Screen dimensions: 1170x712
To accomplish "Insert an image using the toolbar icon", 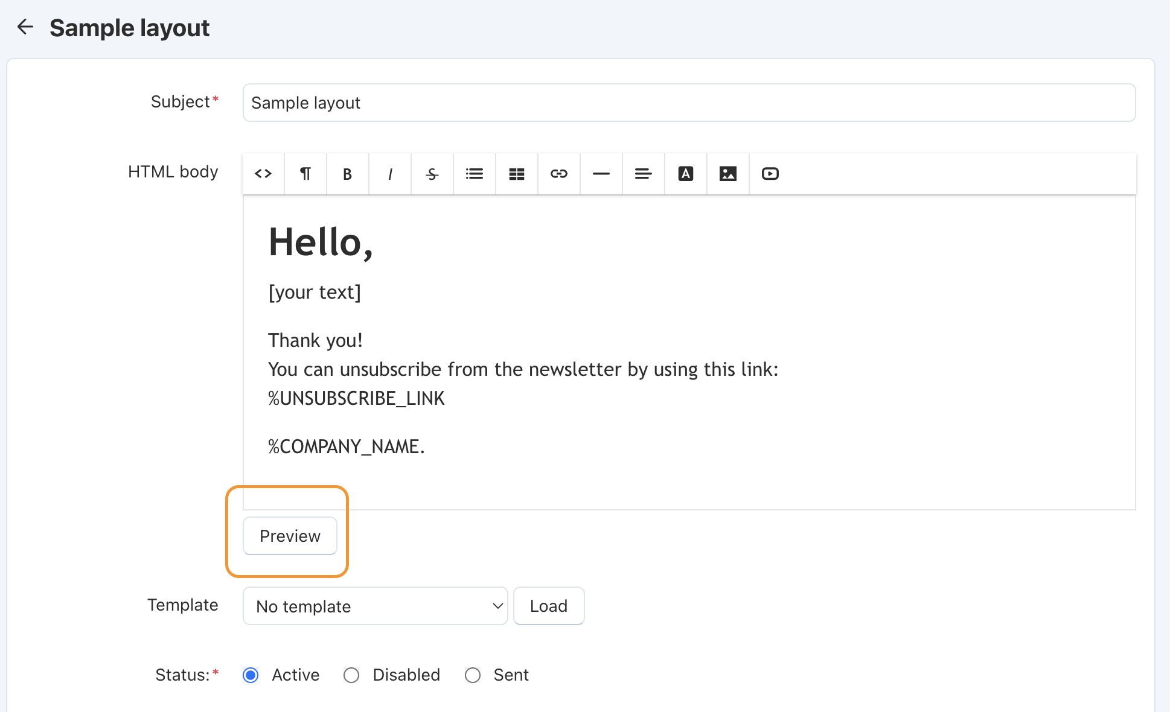I will (728, 174).
